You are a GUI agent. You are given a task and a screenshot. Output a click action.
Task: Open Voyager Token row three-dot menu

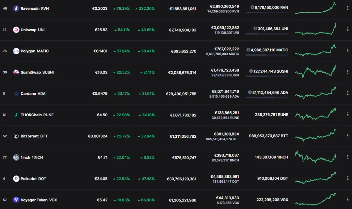tap(348, 199)
